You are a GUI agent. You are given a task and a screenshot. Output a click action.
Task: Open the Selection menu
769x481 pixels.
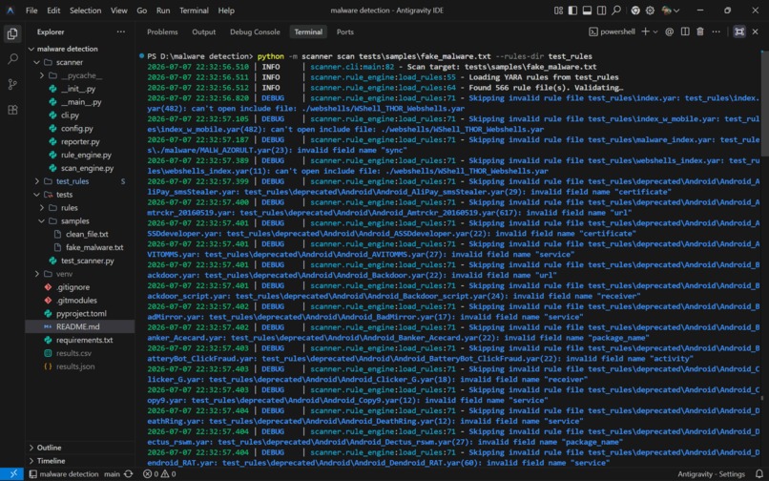coord(85,10)
